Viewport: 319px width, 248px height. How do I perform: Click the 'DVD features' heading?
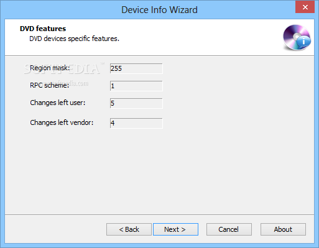click(43, 29)
